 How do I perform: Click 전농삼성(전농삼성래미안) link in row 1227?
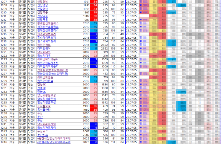[52, 74]
